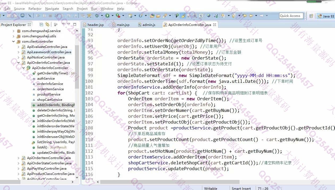Screen dimensions: 335x190
Task: Expand ApiEvaluateController.java node
Action: [x=19, y=47]
